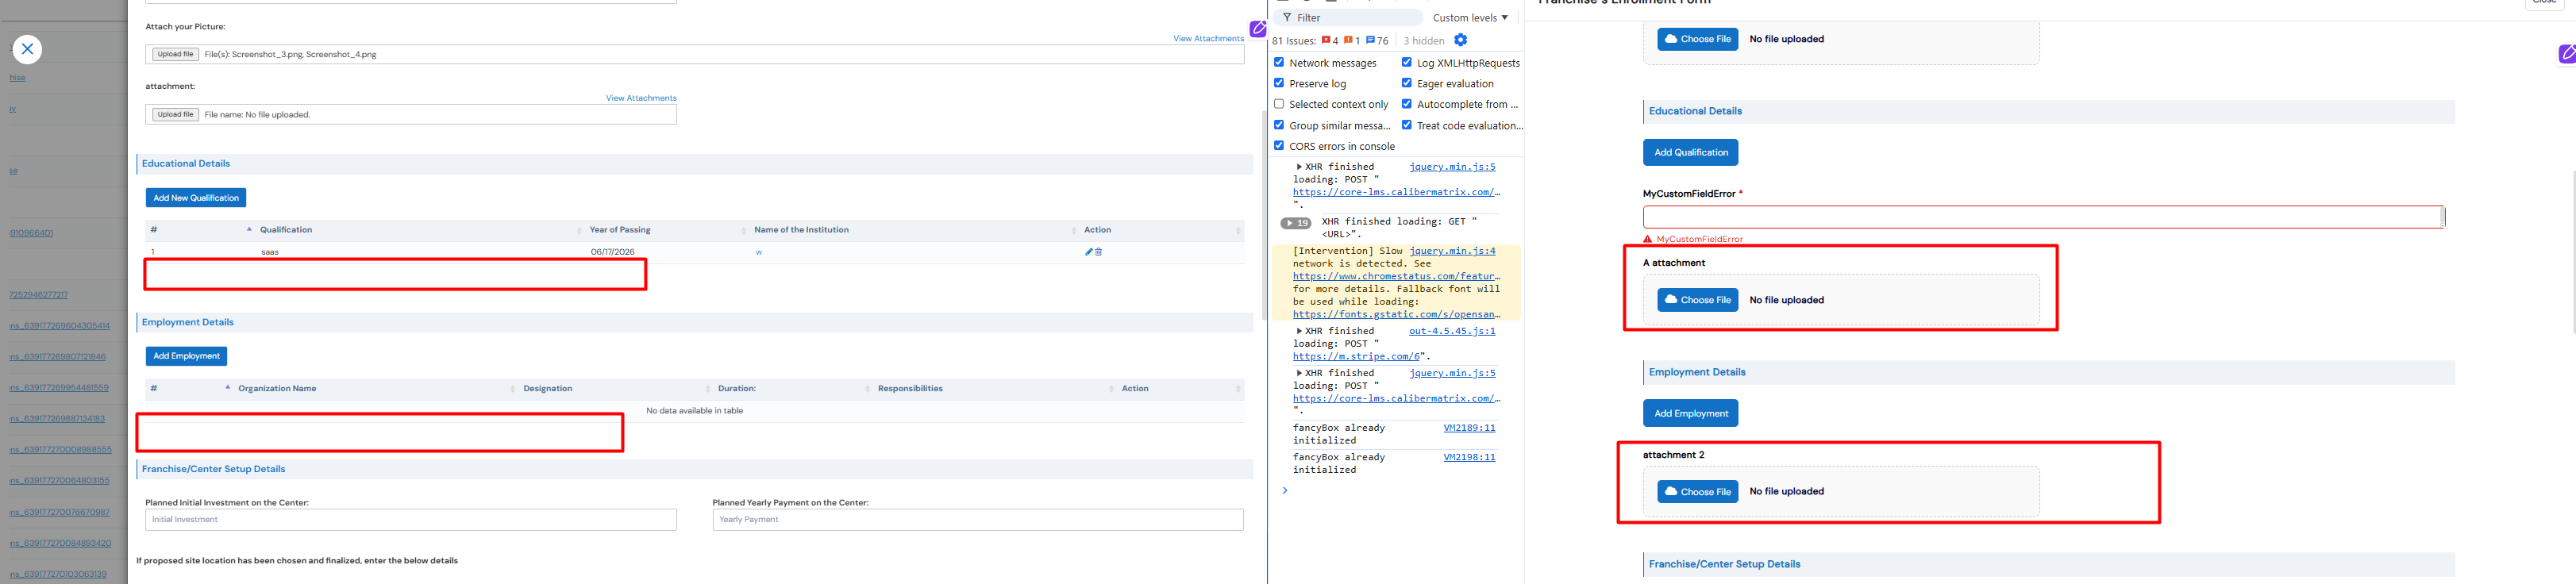Open jquery.min.js:4 source link
The width and height of the screenshot is (2576, 584).
(x=1452, y=251)
